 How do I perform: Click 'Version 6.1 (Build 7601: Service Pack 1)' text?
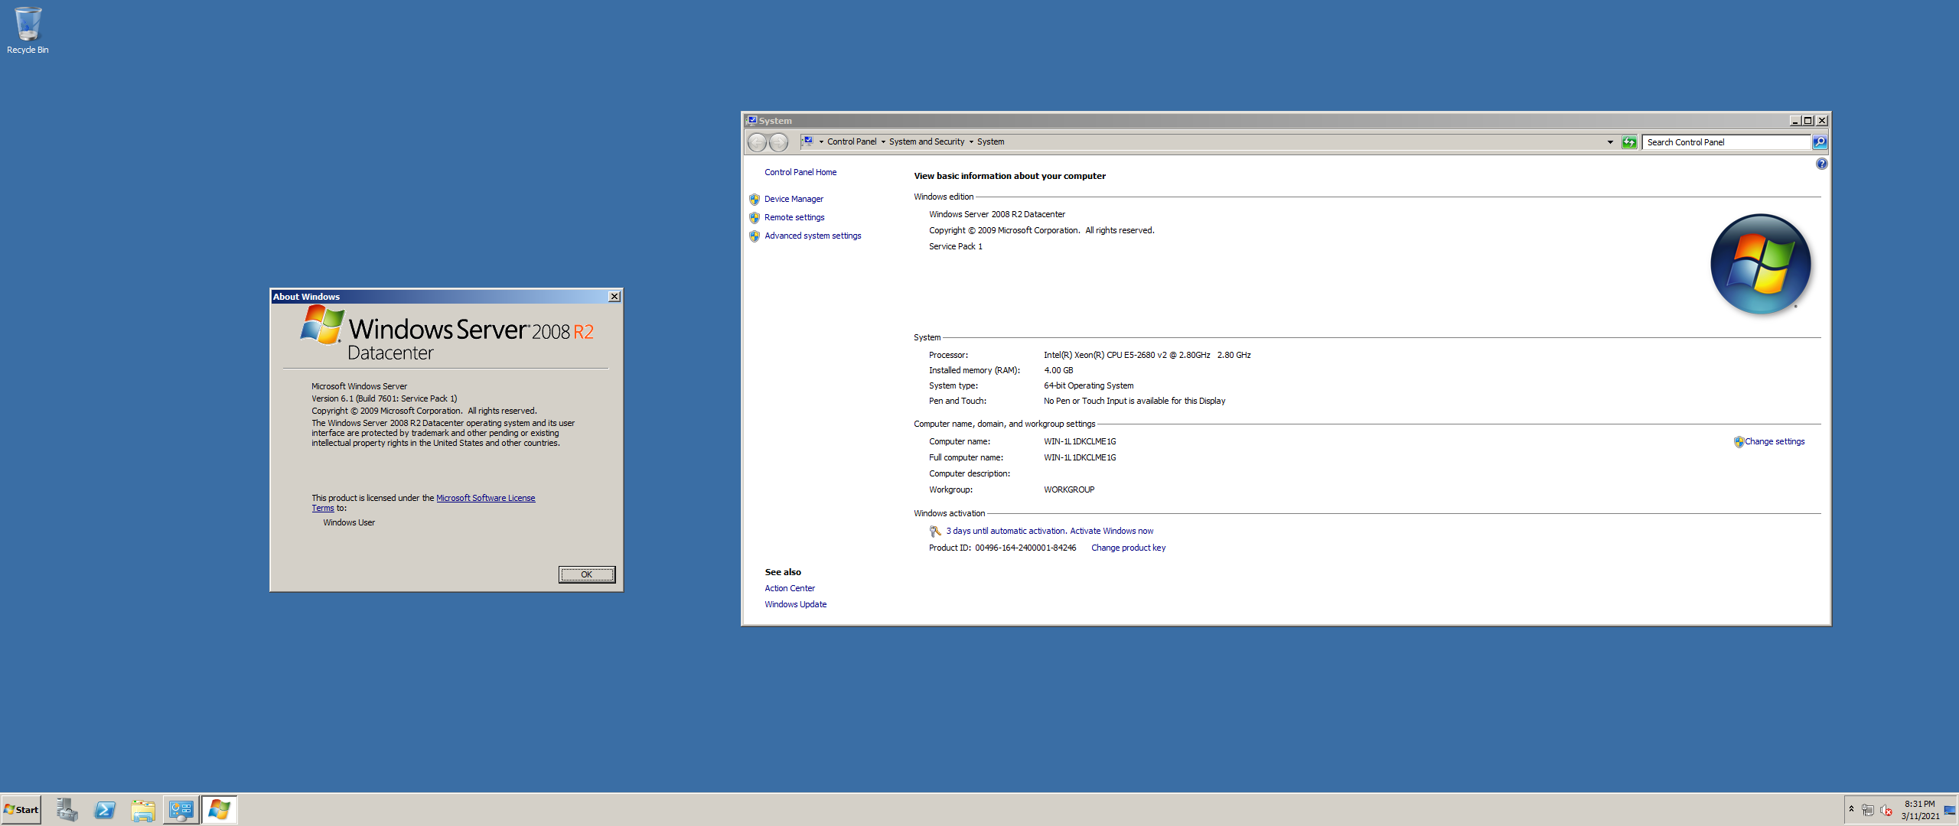click(x=384, y=399)
